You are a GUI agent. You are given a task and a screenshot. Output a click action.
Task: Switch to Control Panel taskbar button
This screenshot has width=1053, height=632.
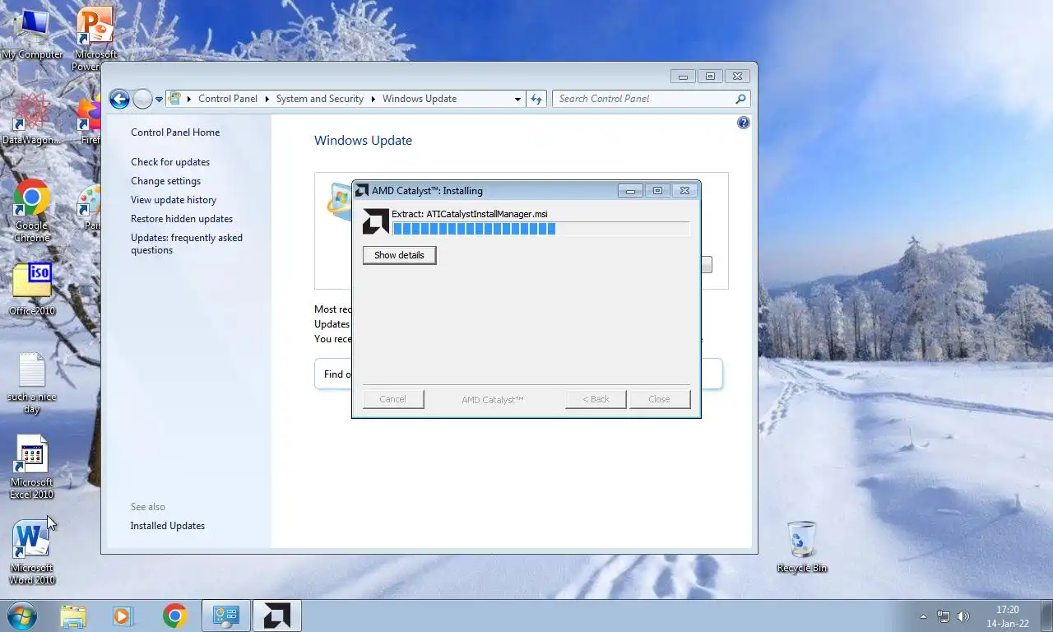[x=226, y=616]
